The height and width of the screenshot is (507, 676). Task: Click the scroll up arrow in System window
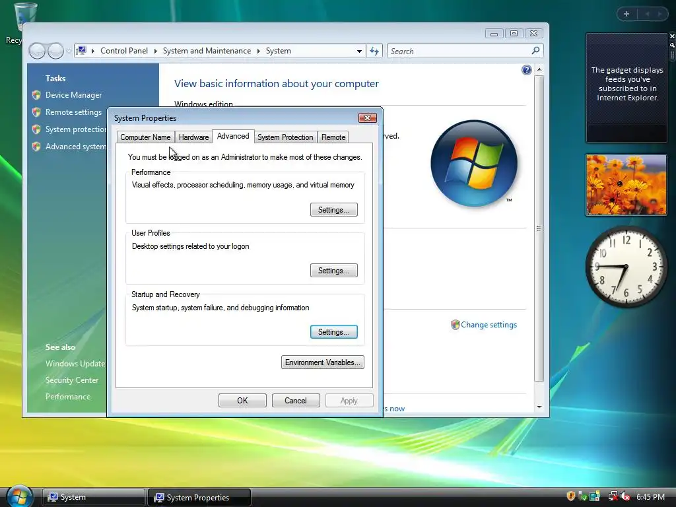(539, 70)
